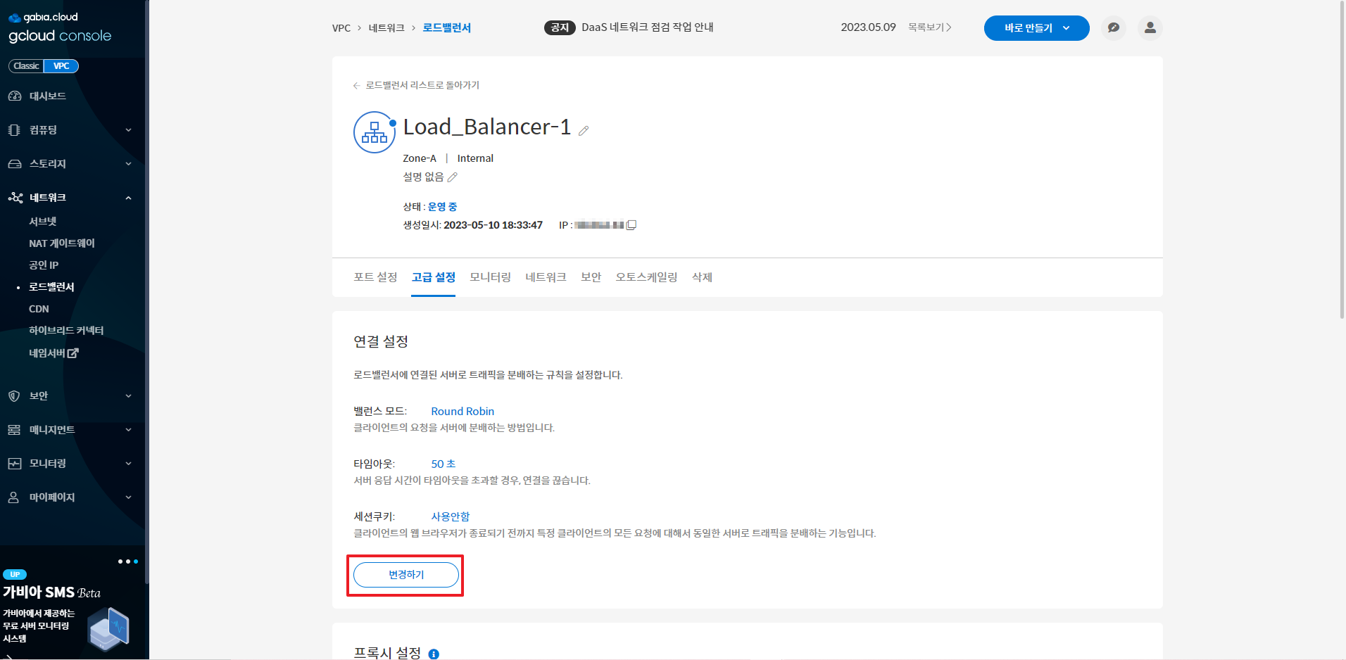1346x660 pixels.
Task: Edit load balancer name with pencil icon
Action: click(x=584, y=130)
